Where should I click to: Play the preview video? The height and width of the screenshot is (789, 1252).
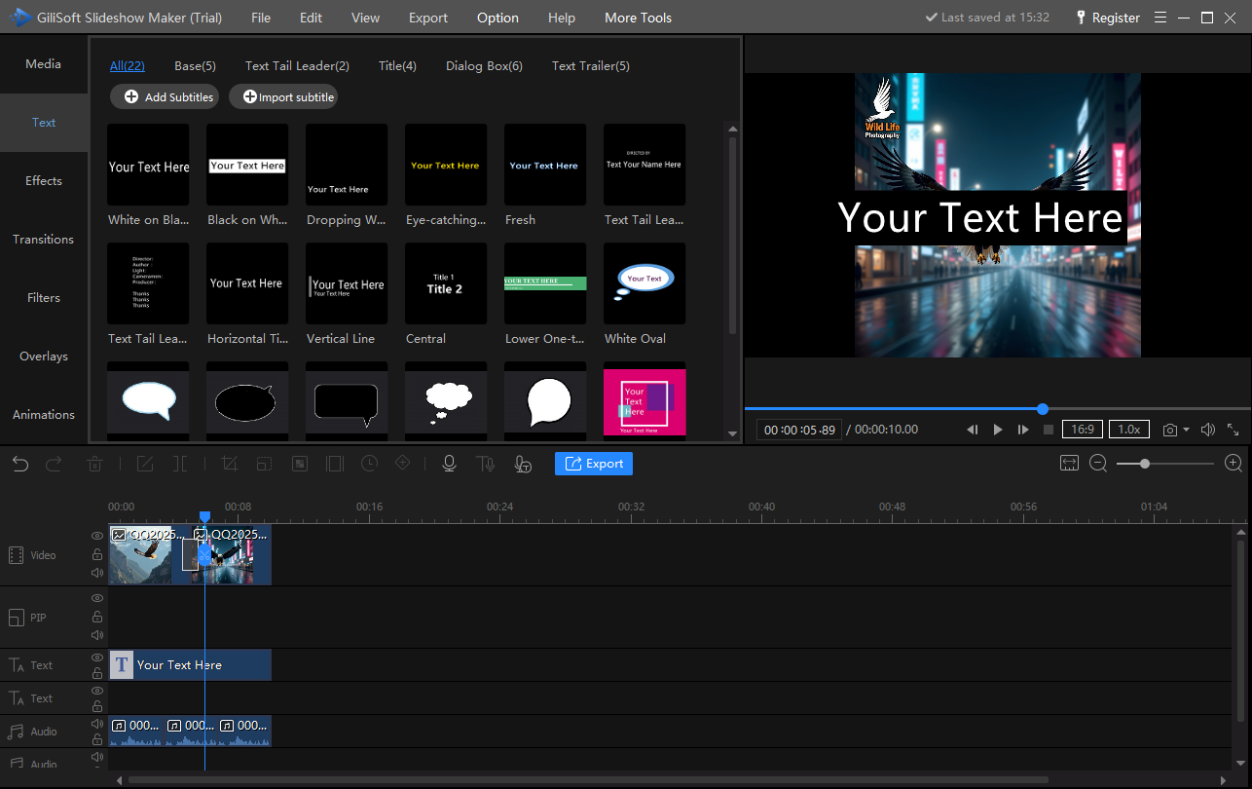point(998,430)
